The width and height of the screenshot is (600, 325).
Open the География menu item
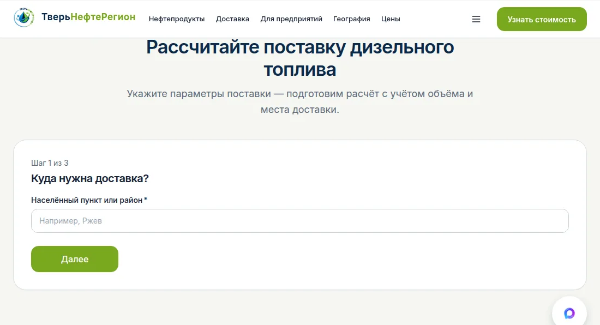(x=352, y=19)
